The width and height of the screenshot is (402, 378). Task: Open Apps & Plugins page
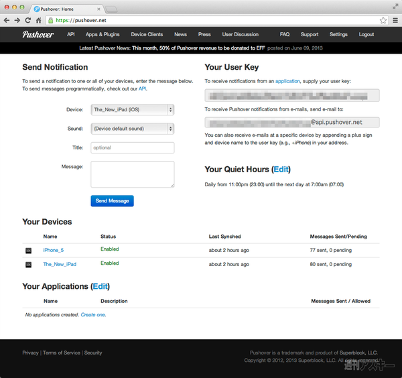[103, 34]
